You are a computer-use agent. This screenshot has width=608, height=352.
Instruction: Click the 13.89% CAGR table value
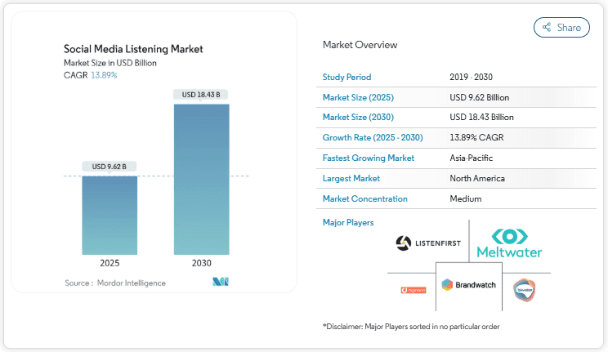476,138
